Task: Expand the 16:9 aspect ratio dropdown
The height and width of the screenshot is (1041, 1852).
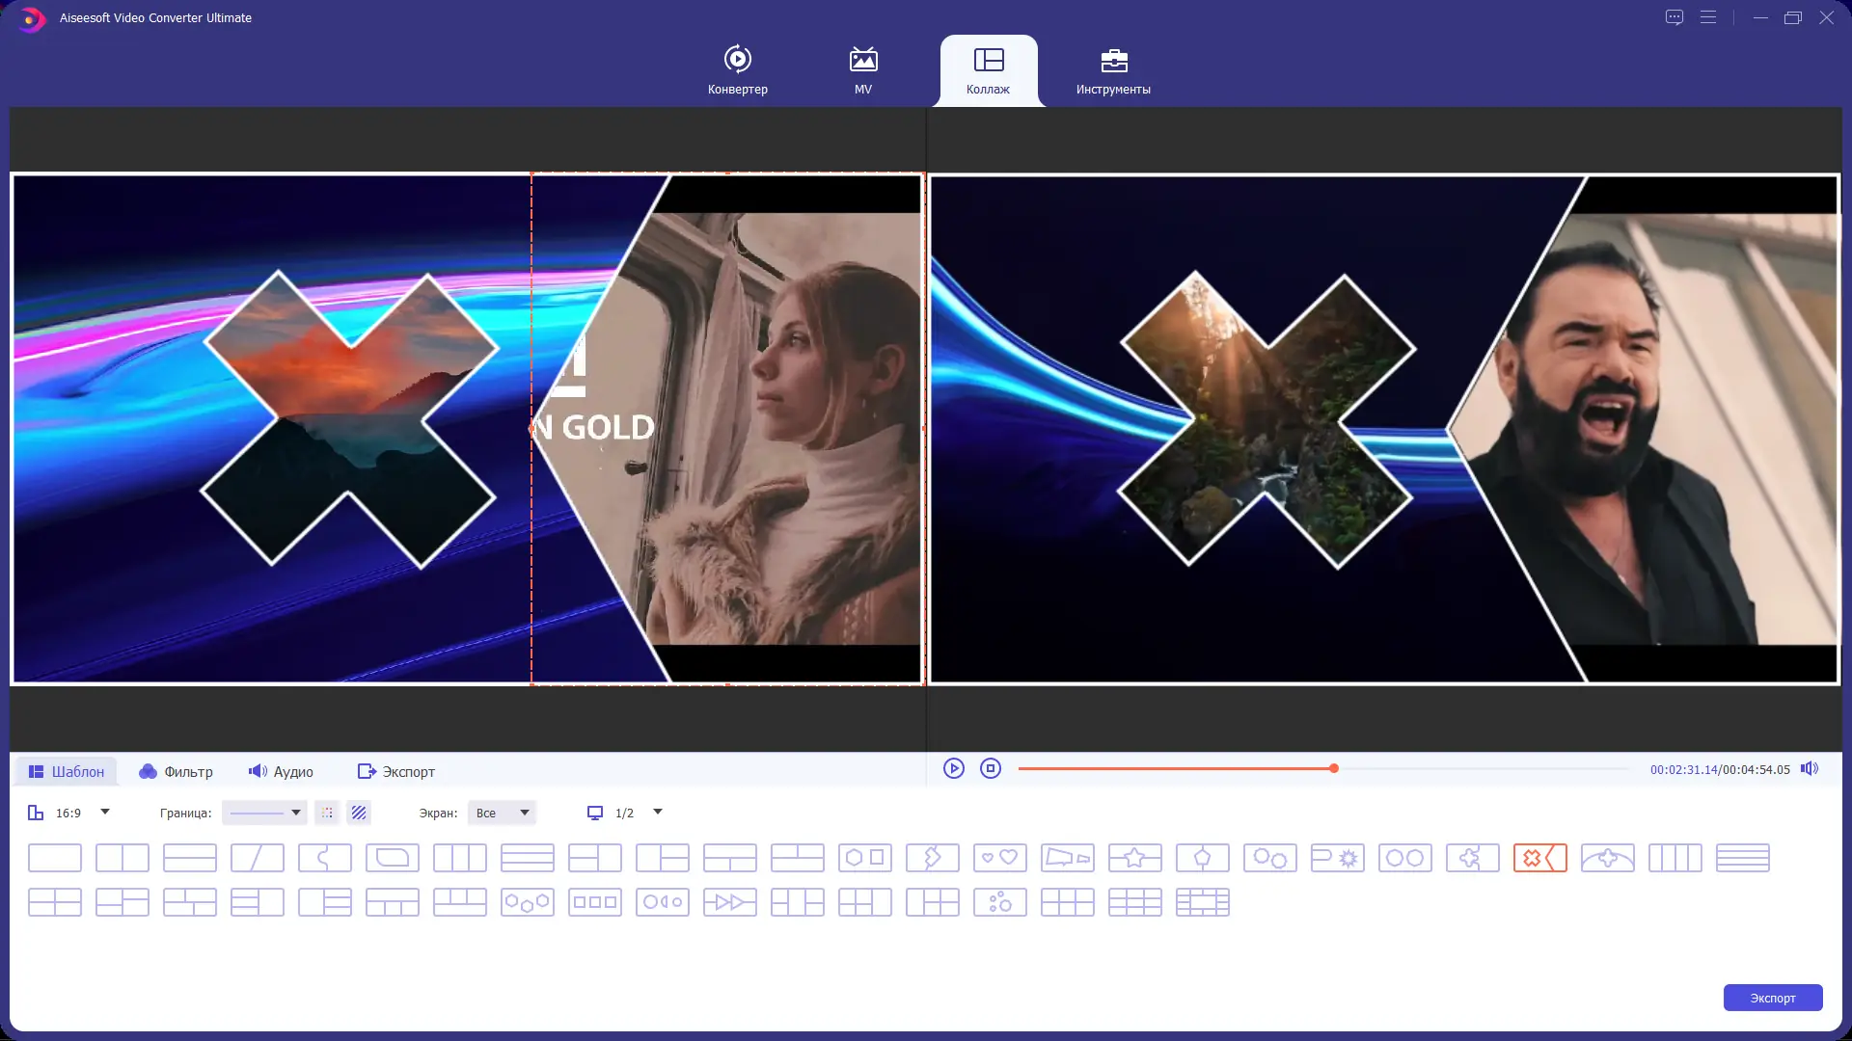Action: (105, 812)
